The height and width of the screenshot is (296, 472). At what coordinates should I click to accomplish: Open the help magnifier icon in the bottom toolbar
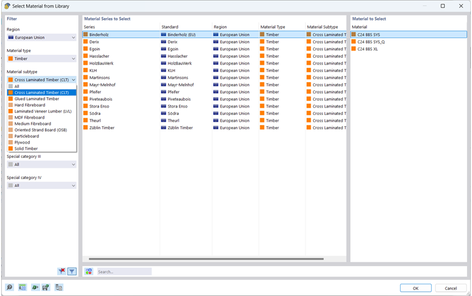click(x=10, y=287)
